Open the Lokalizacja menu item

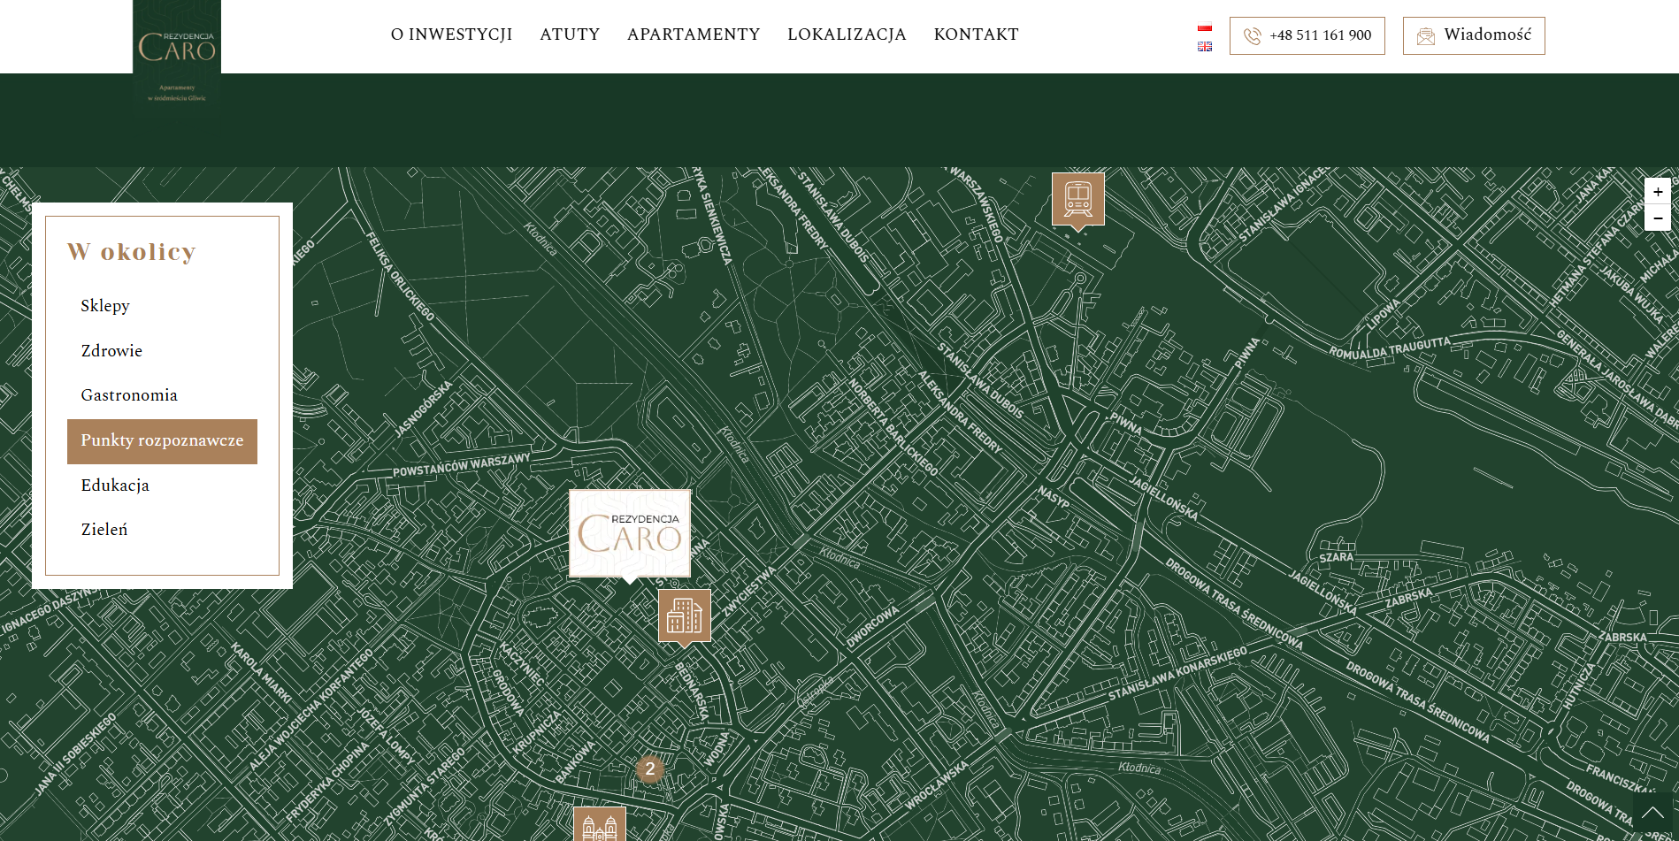coord(847,34)
